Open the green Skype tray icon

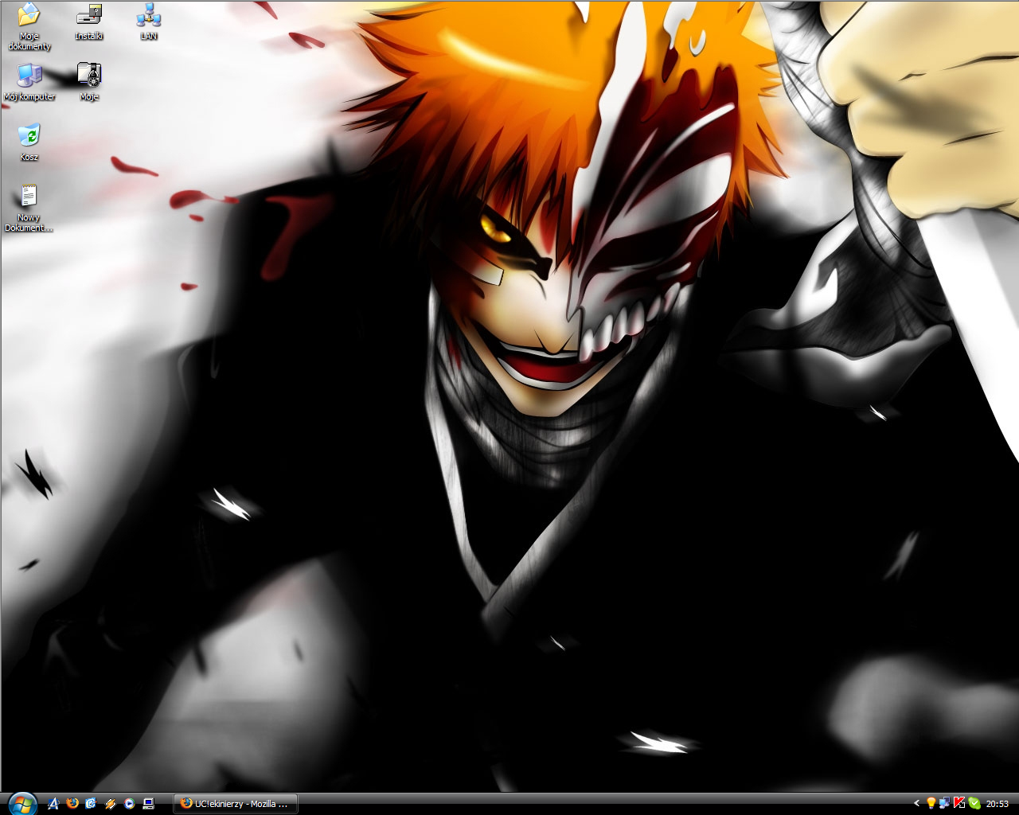974,804
